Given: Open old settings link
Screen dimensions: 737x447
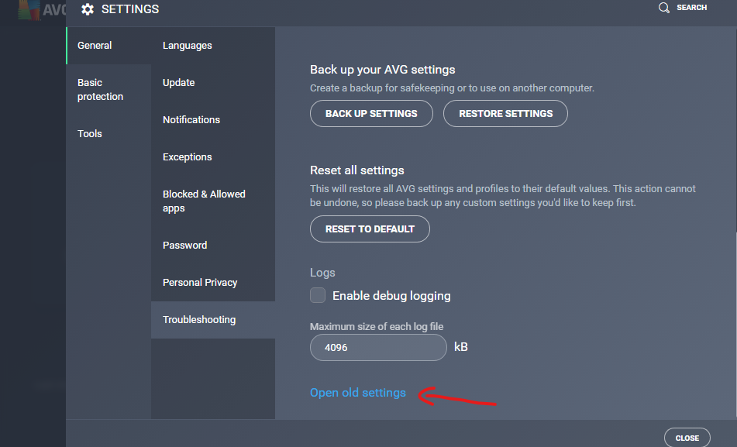Looking at the screenshot, I should [x=358, y=393].
